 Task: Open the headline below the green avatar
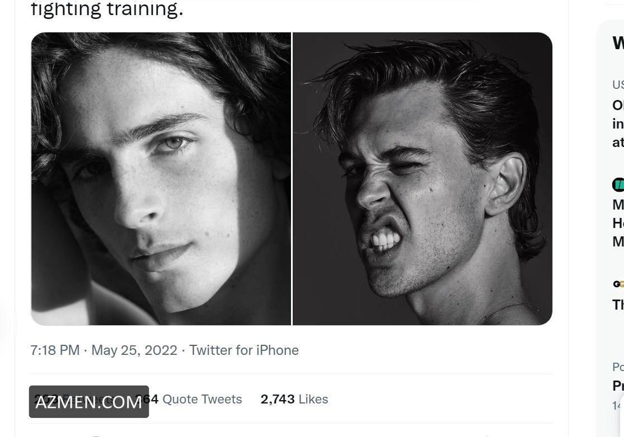pos(618,222)
